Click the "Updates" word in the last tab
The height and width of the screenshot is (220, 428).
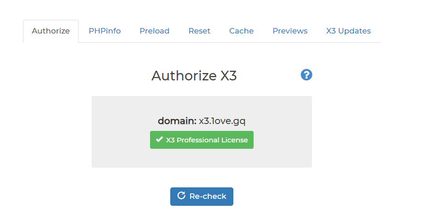tap(355, 31)
